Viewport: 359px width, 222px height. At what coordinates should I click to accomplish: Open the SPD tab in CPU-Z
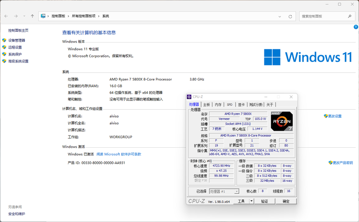click(230, 105)
